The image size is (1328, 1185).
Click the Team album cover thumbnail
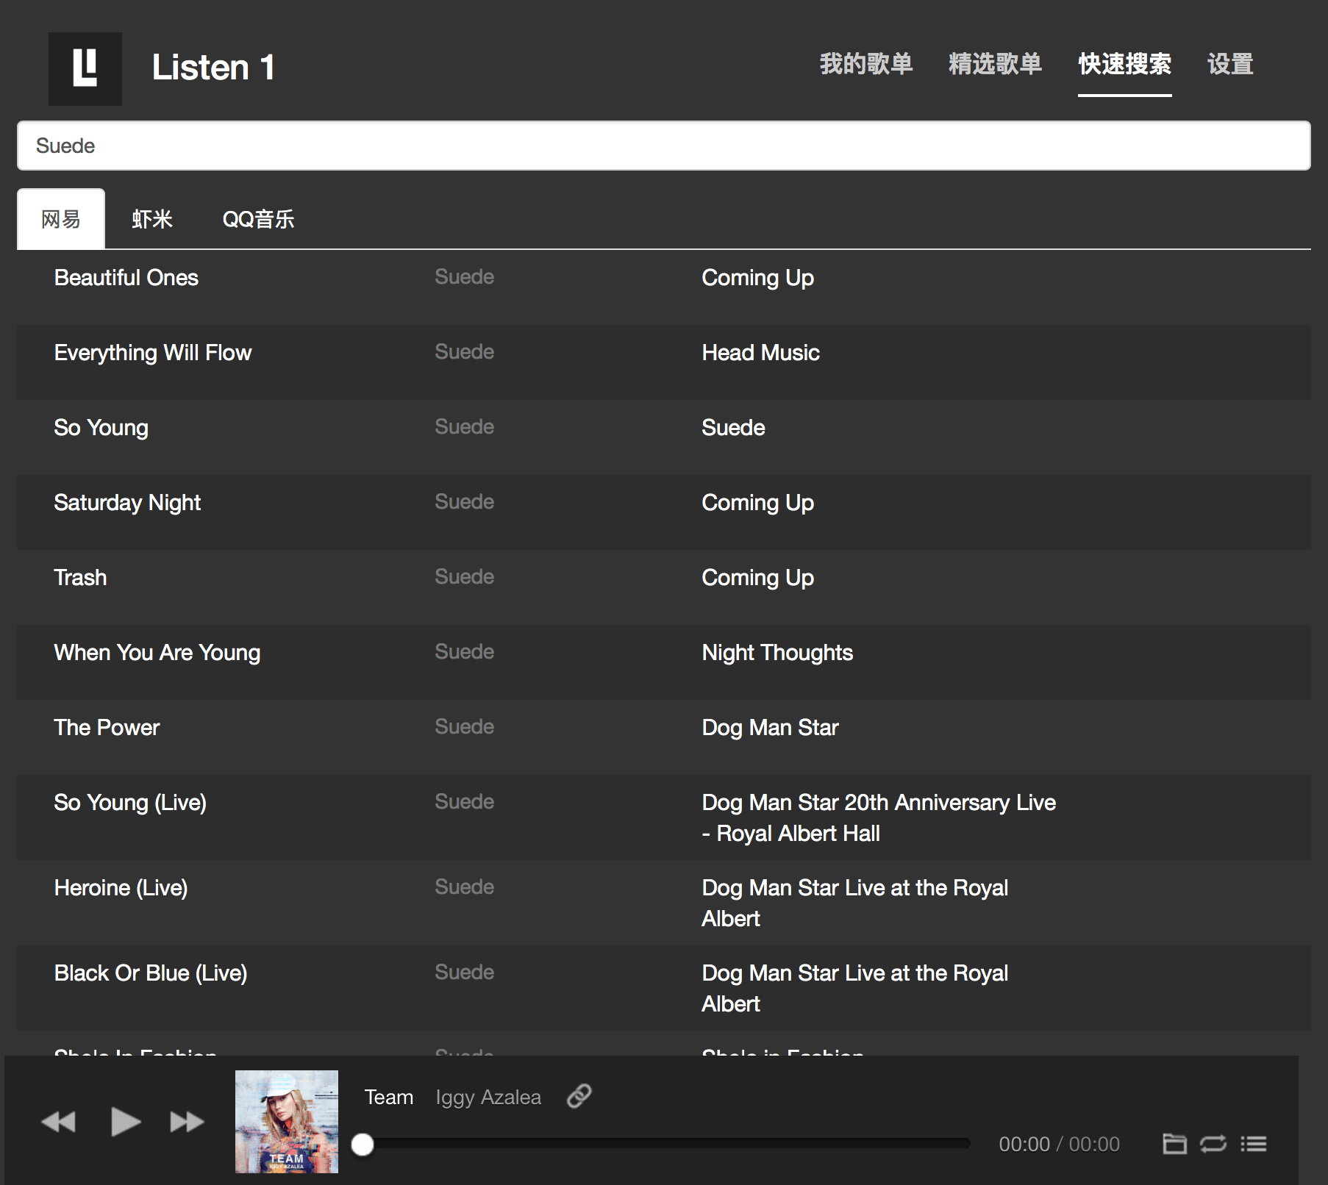[x=287, y=1122]
